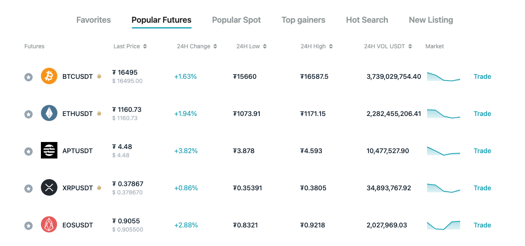This screenshot has height=246, width=525.
Task: Click the EOS coin icon
Action: (49, 225)
